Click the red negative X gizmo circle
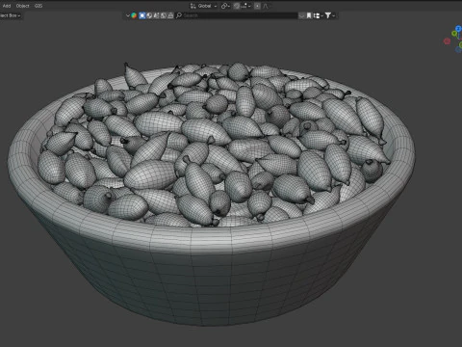This screenshot has width=462, height=347. coord(447,41)
